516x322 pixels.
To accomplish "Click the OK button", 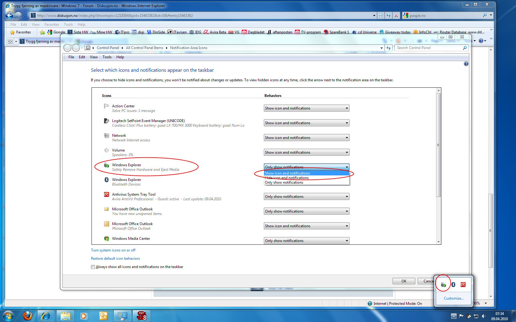I will [404, 281].
